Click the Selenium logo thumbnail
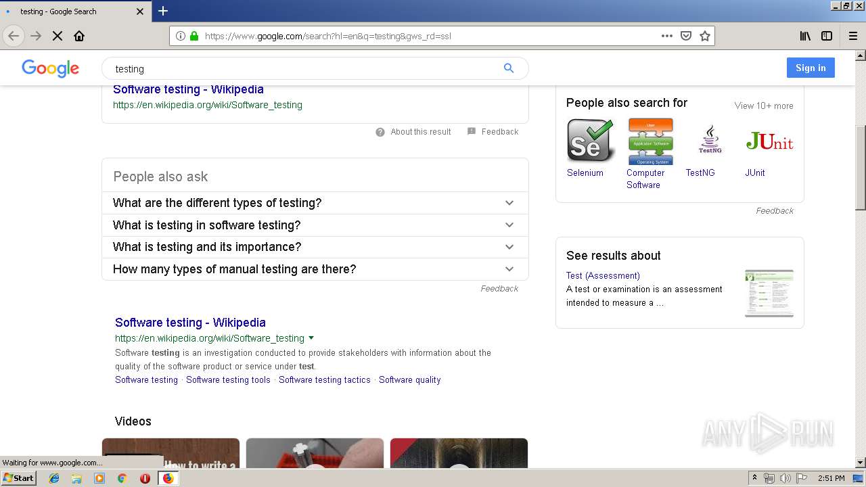The width and height of the screenshot is (866, 487). pyautogui.click(x=591, y=141)
